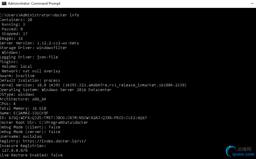Click the Command Prompt icon in title bar

(4, 4)
